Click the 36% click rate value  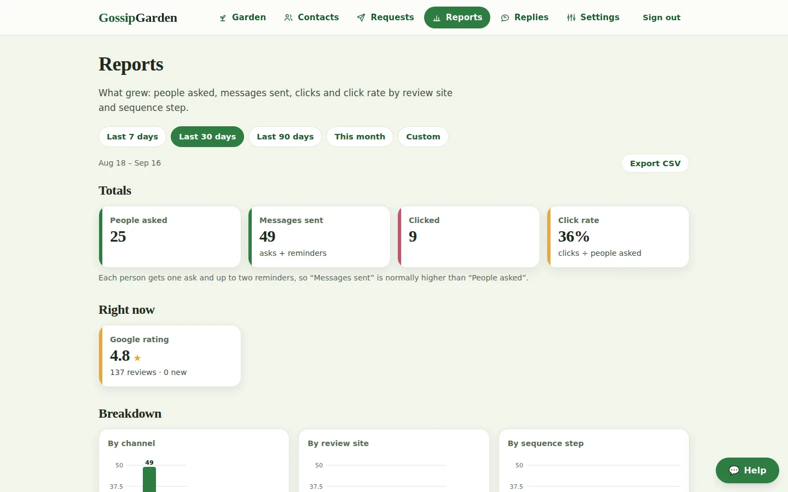pos(573,237)
